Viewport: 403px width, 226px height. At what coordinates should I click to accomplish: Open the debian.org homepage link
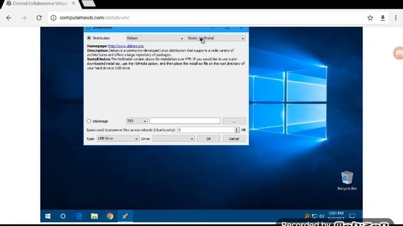pos(126,46)
